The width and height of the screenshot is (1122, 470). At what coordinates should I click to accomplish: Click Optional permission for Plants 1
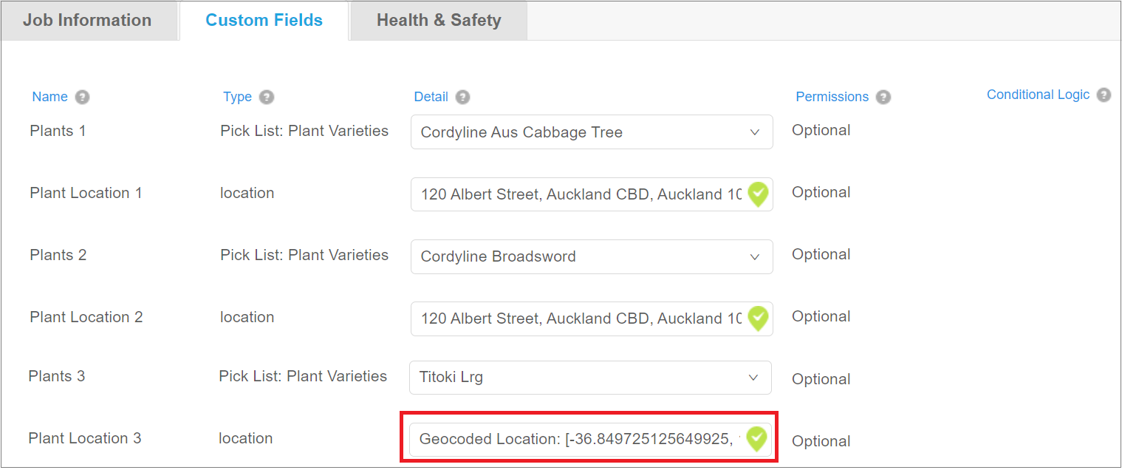821,130
